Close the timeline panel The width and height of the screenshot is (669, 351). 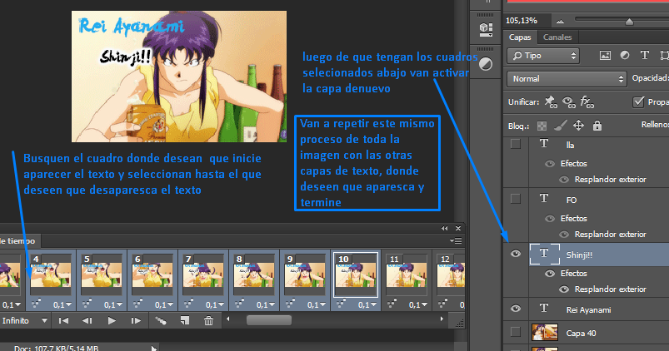[458, 229]
